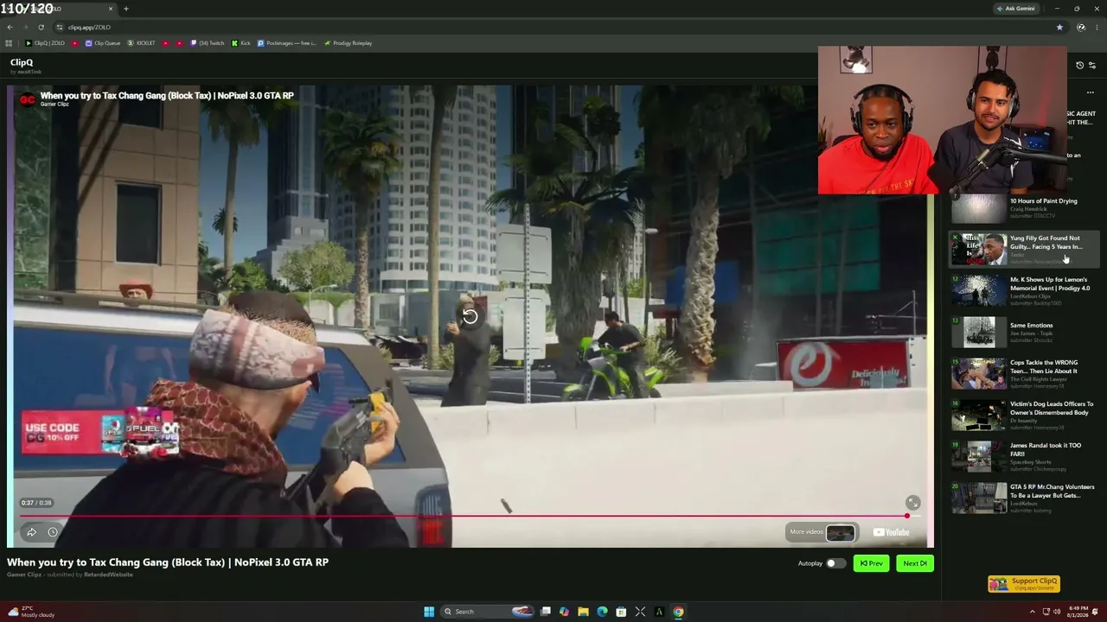Image resolution: width=1107 pixels, height=622 pixels.
Task: Open the 'ClipQ | ZOLO' bookmark
Action: pyautogui.click(x=45, y=43)
